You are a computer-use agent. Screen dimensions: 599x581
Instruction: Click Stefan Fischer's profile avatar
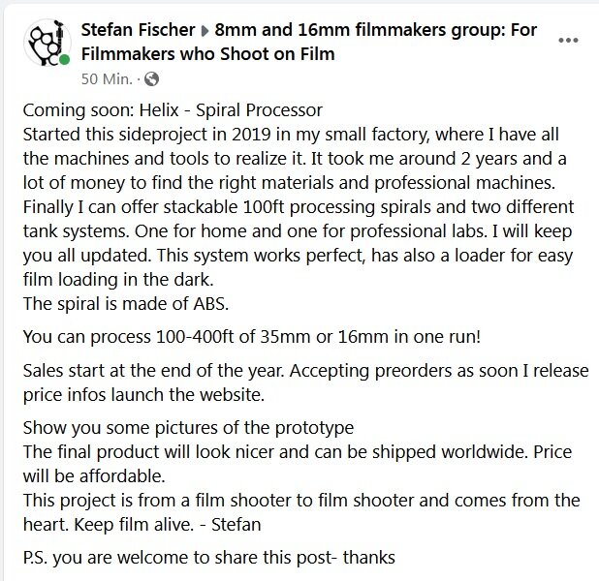(x=47, y=43)
